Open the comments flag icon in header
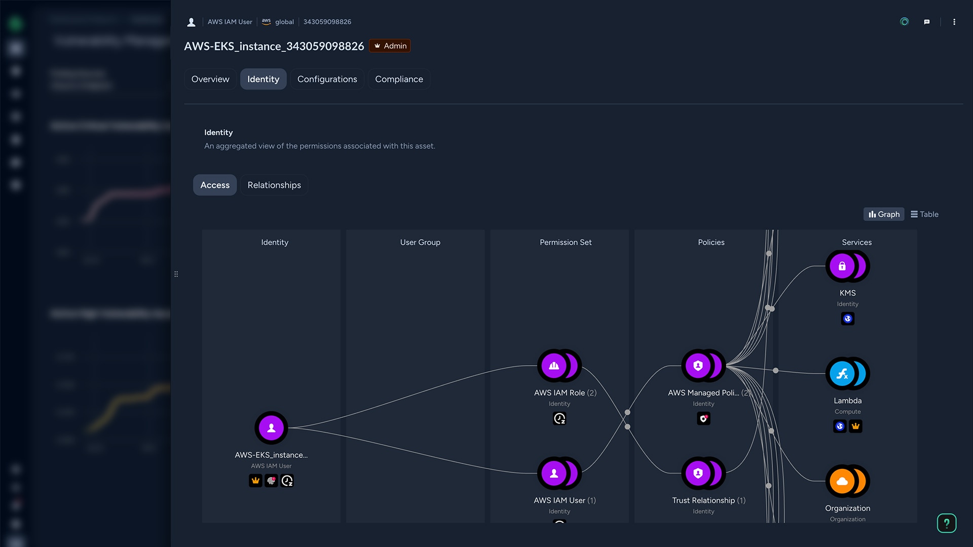This screenshot has height=547, width=973. tap(927, 22)
